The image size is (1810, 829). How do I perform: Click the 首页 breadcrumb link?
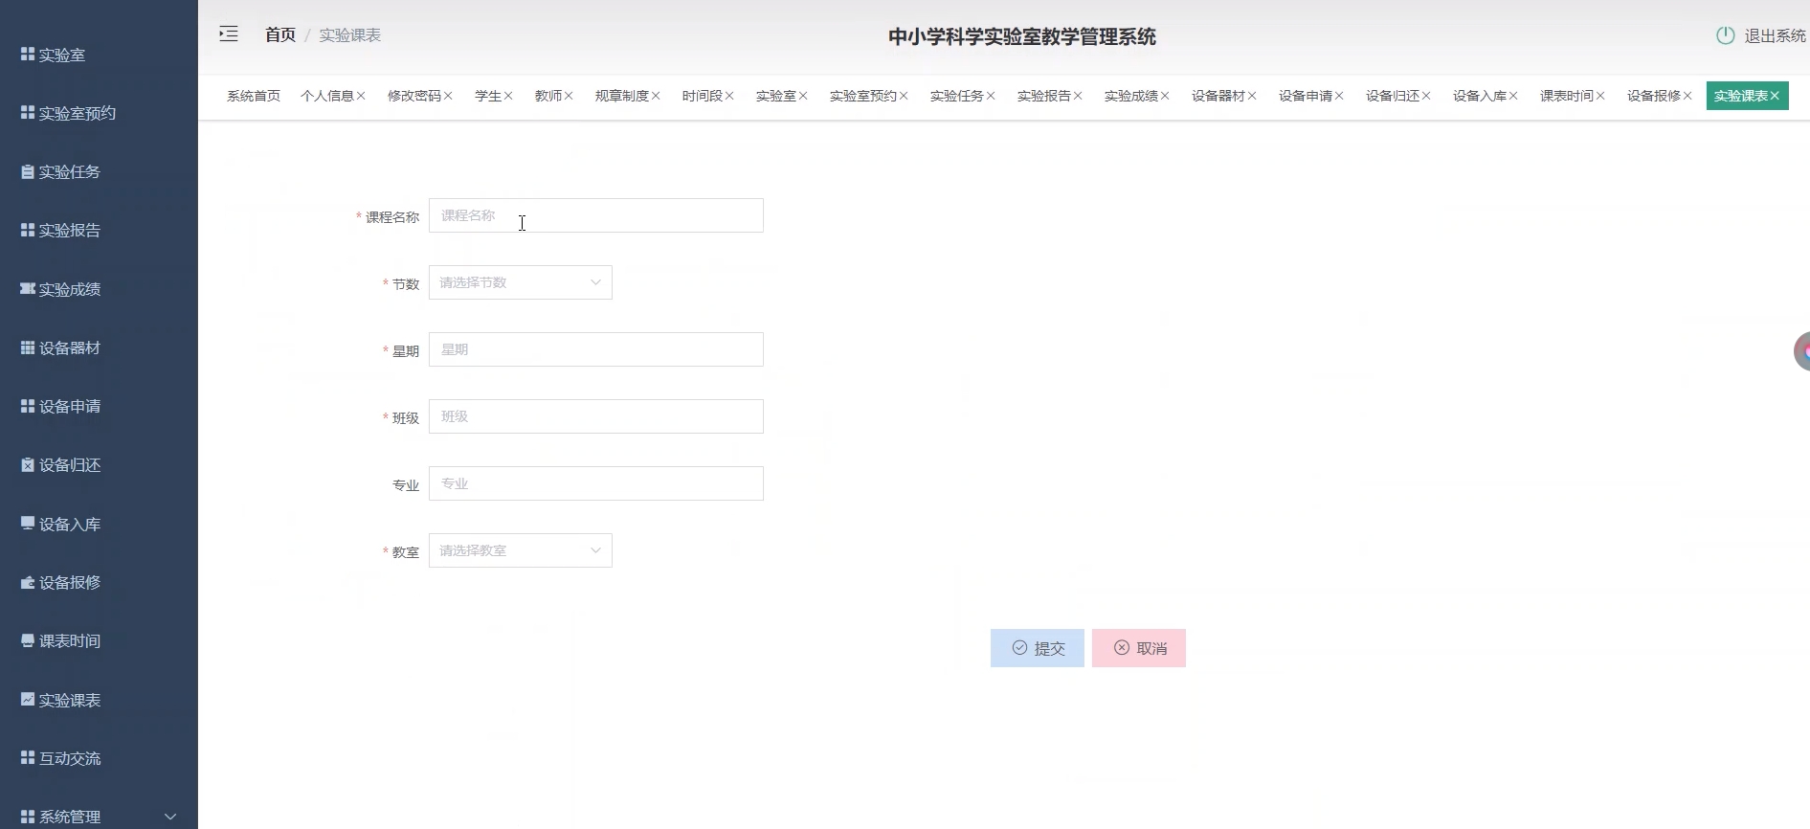coord(280,35)
